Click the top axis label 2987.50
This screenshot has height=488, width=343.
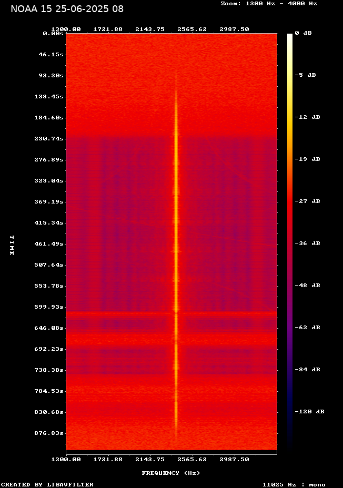click(x=235, y=29)
